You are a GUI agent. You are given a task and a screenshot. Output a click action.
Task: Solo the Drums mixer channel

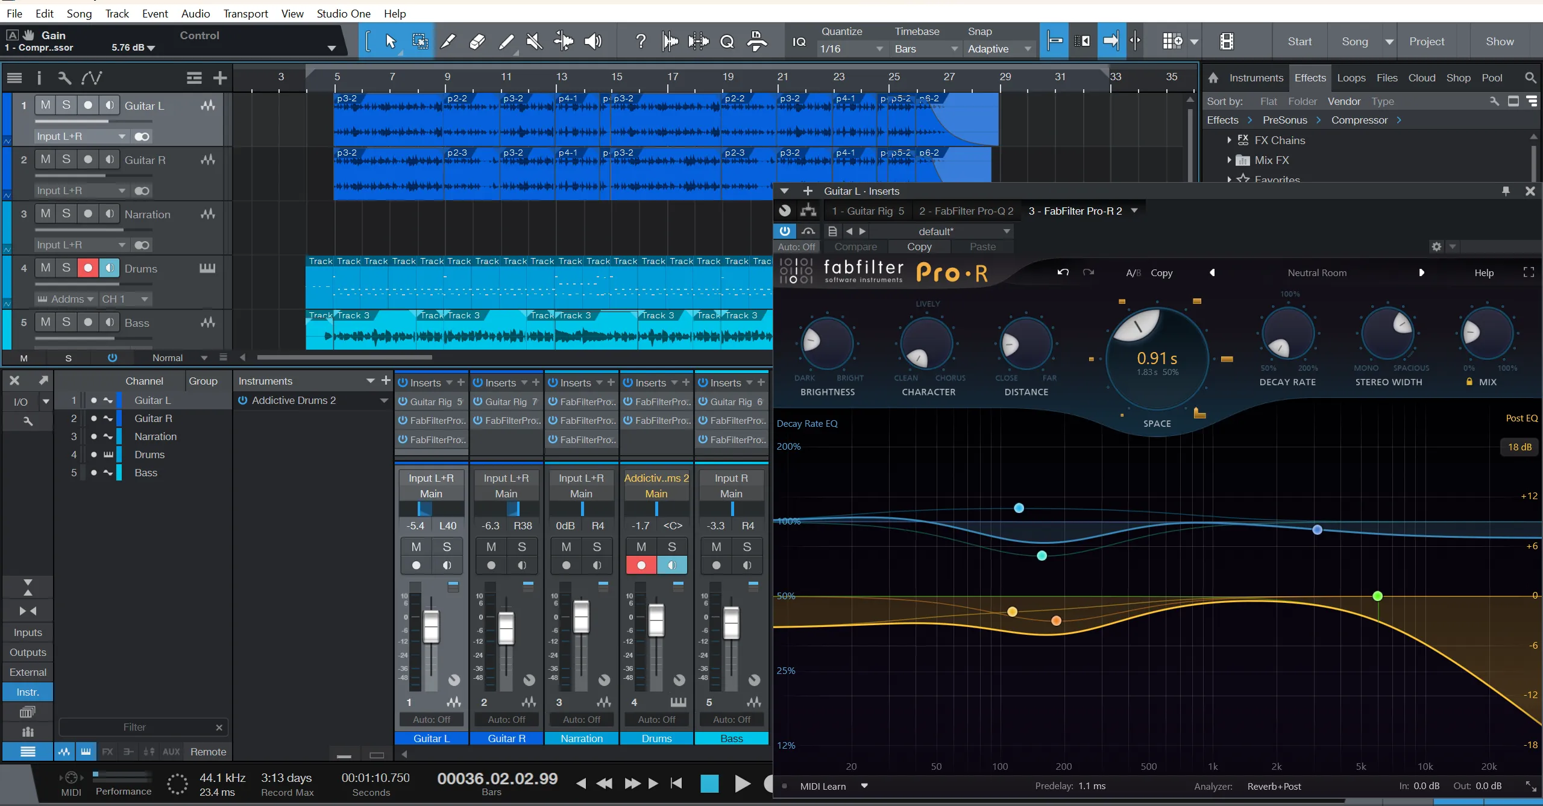click(x=672, y=547)
